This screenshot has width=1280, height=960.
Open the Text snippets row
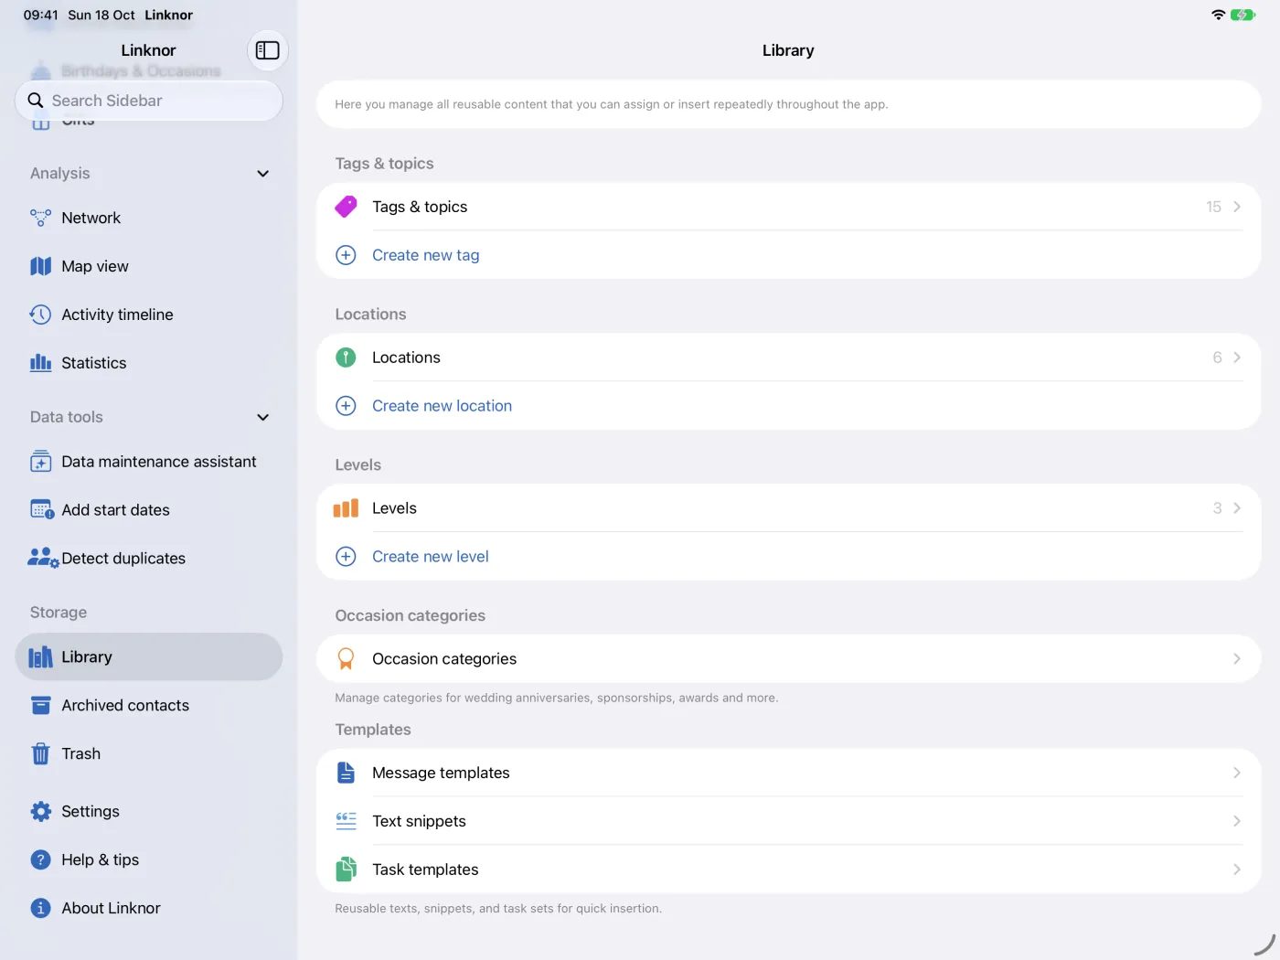788,821
